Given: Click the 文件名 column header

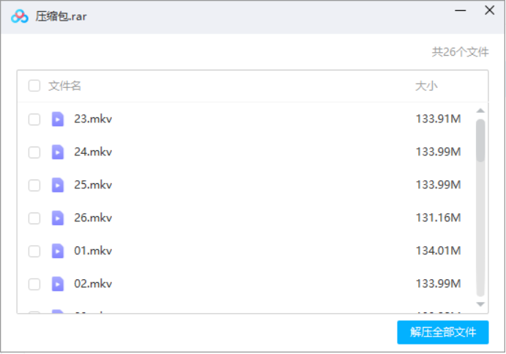Looking at the screenshot, I should pyautogui.click(x=65, y=86).
